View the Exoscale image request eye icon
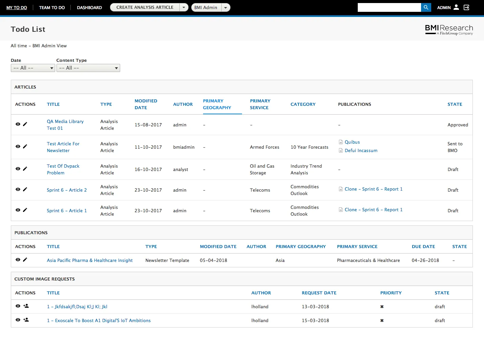Image resolution: width=484 pixels, height=339 pixels. point(18,320)
